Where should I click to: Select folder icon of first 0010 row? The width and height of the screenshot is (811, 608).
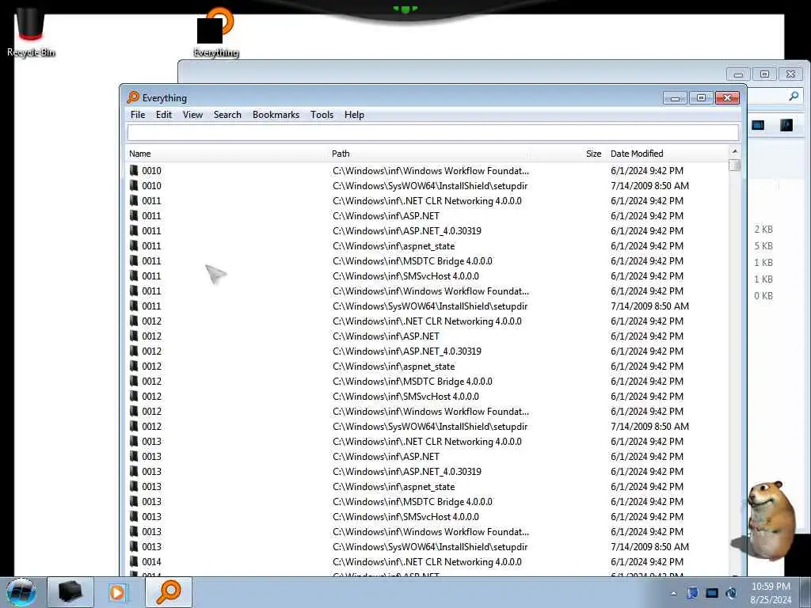134,171
